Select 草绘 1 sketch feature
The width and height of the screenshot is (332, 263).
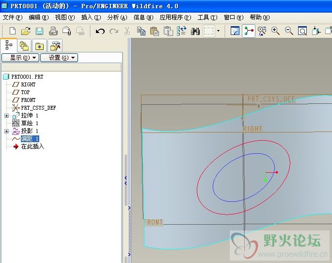(30, 123)
